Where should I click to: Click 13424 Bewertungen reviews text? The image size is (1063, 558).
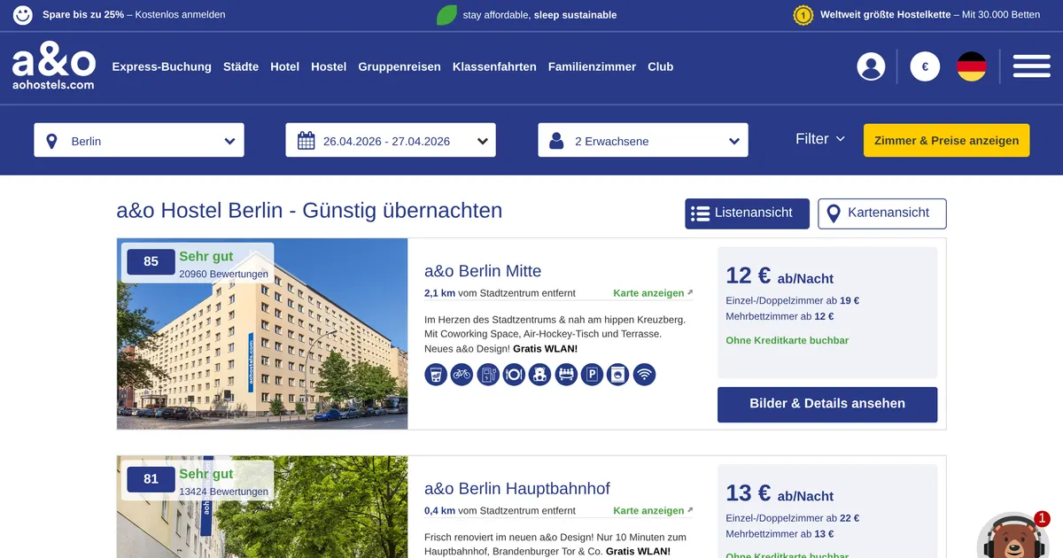point(223,492)
